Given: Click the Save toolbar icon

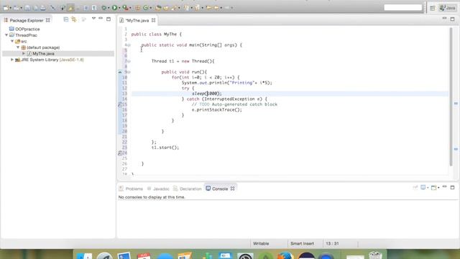Looking at the screenshot, I should tap(27, 8).
